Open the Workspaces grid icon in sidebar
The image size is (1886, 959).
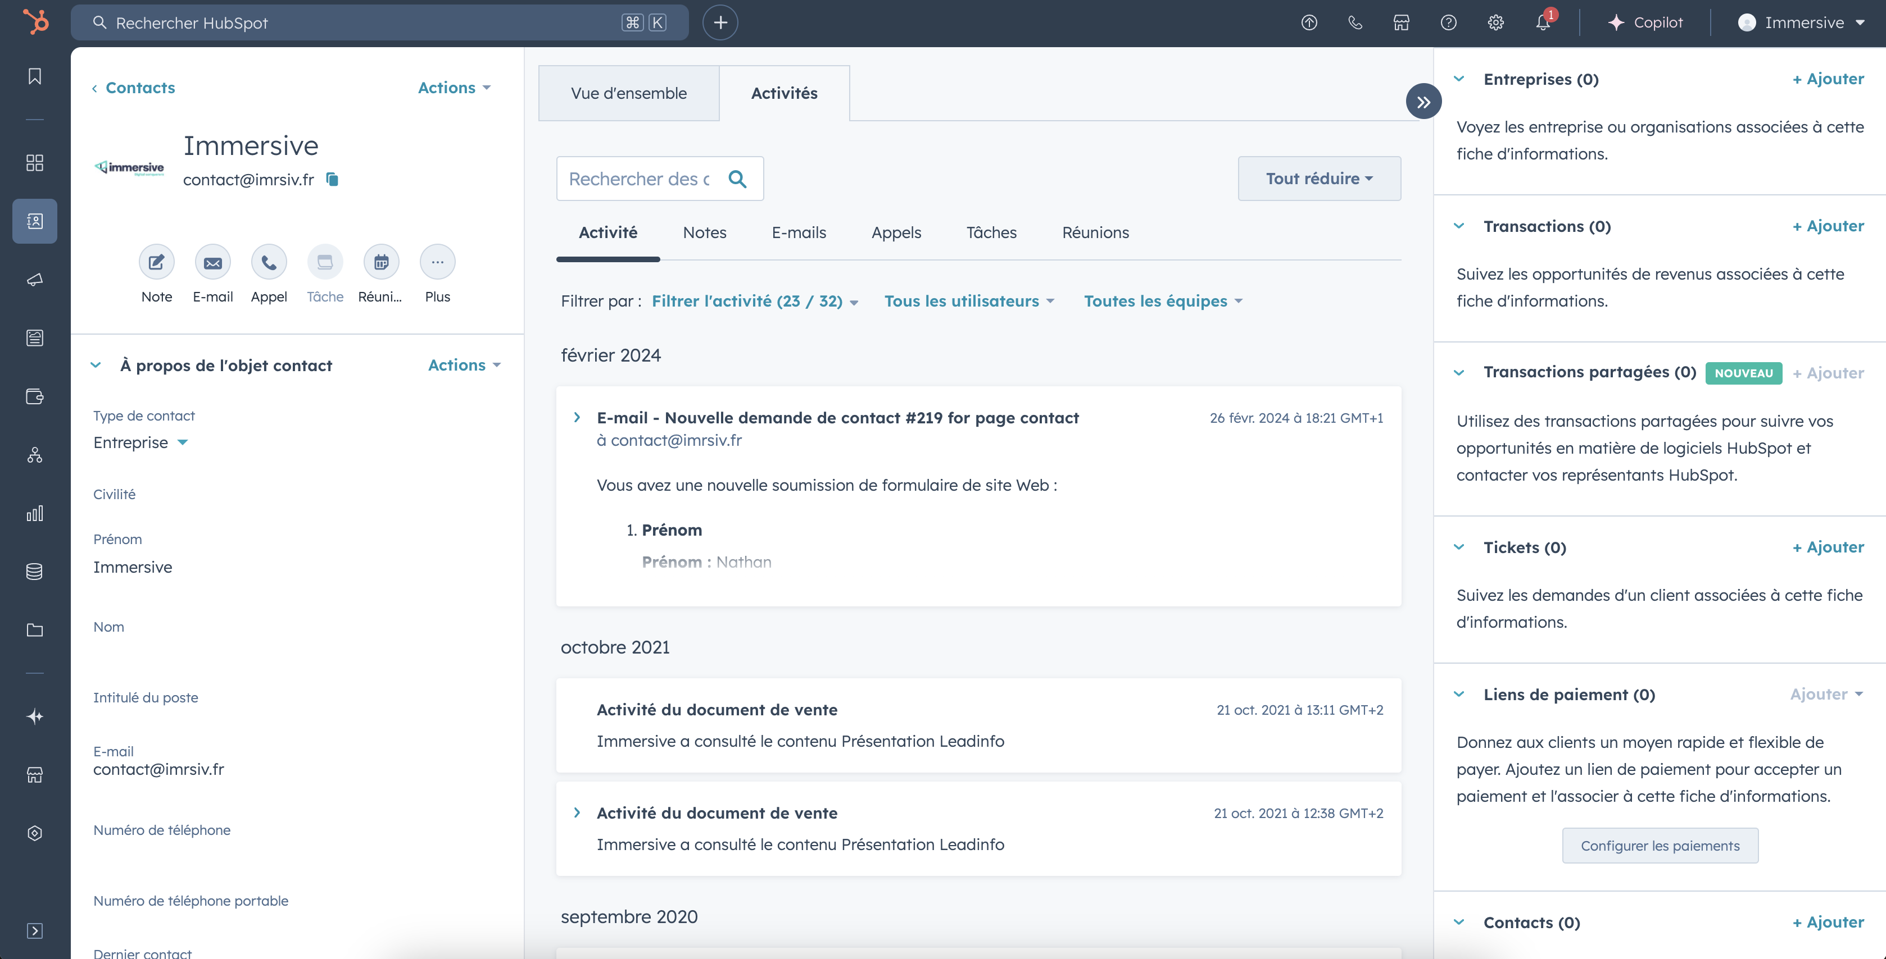click(x=34, y=162)
